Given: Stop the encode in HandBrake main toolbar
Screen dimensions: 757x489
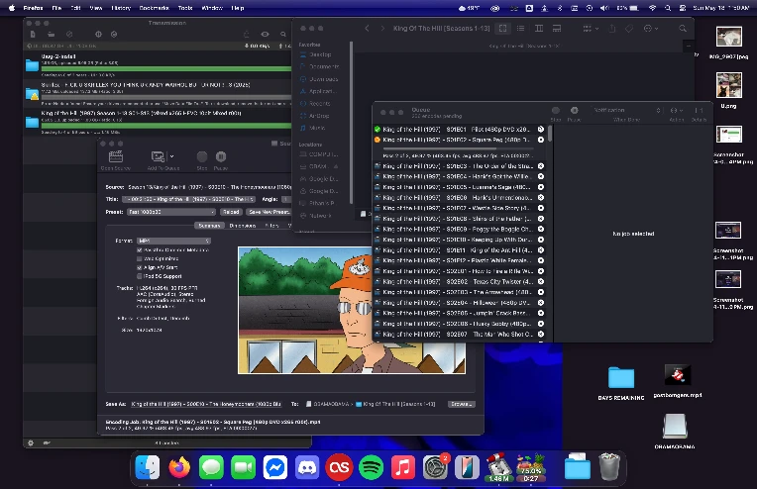Looking at the screenshot, I should 202,156.
